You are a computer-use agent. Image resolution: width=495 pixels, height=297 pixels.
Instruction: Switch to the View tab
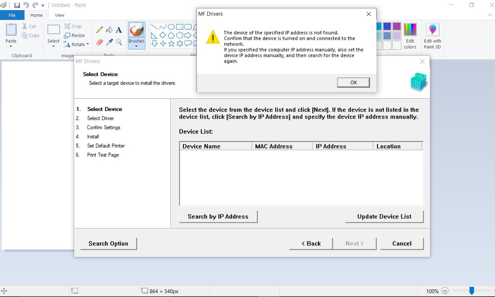(x=59, y=15)
